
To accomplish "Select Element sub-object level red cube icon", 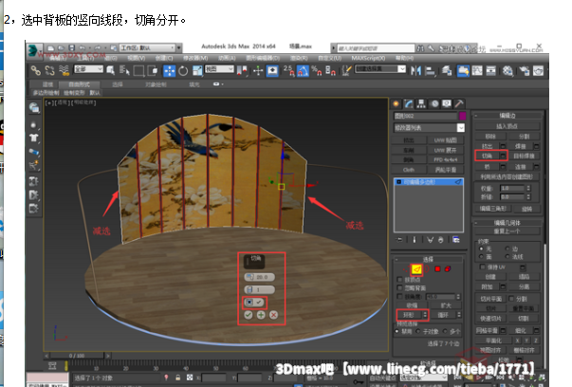I will pyautogui.click(x=448, y=269).
